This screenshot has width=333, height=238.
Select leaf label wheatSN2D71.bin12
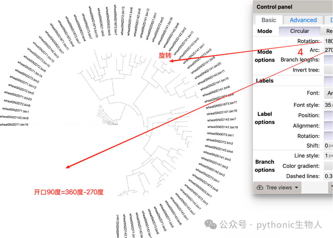pos(23,82)
